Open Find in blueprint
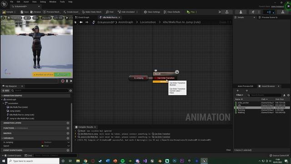 (110, 12)
